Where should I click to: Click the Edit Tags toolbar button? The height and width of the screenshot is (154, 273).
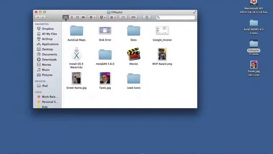[x=133, y=17]
